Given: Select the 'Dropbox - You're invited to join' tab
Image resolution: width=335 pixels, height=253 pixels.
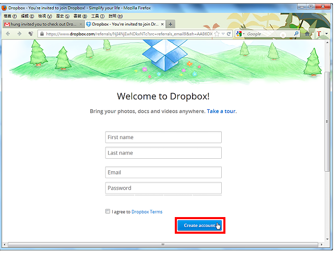Looking at the screenshot, I should pos(125,24).
